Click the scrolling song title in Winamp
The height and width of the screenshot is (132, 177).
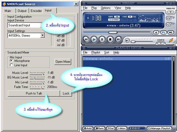pos(123,26)
